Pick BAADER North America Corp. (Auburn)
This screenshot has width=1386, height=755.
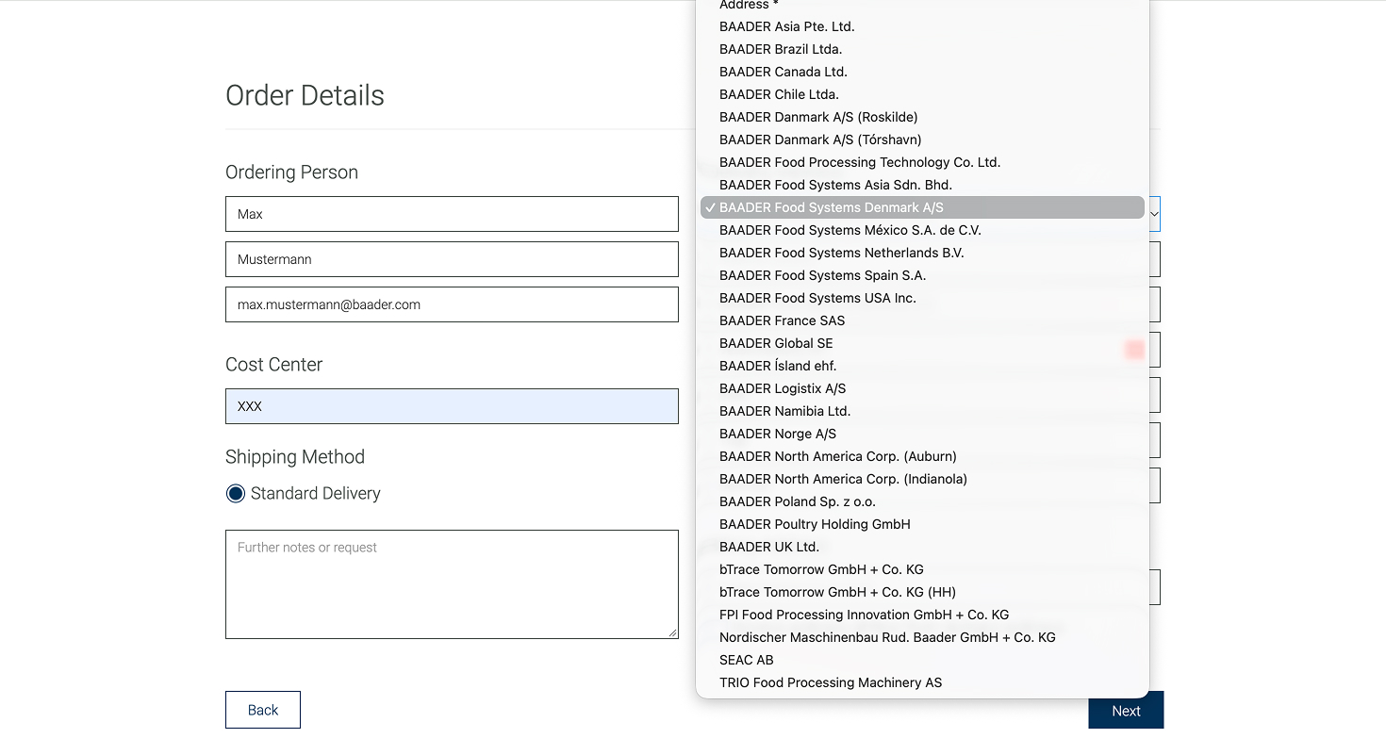tap(922, 456)
